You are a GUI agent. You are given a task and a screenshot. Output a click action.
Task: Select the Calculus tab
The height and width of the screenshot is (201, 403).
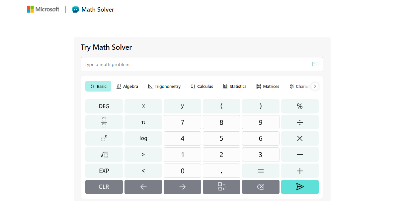coord(202,86)
